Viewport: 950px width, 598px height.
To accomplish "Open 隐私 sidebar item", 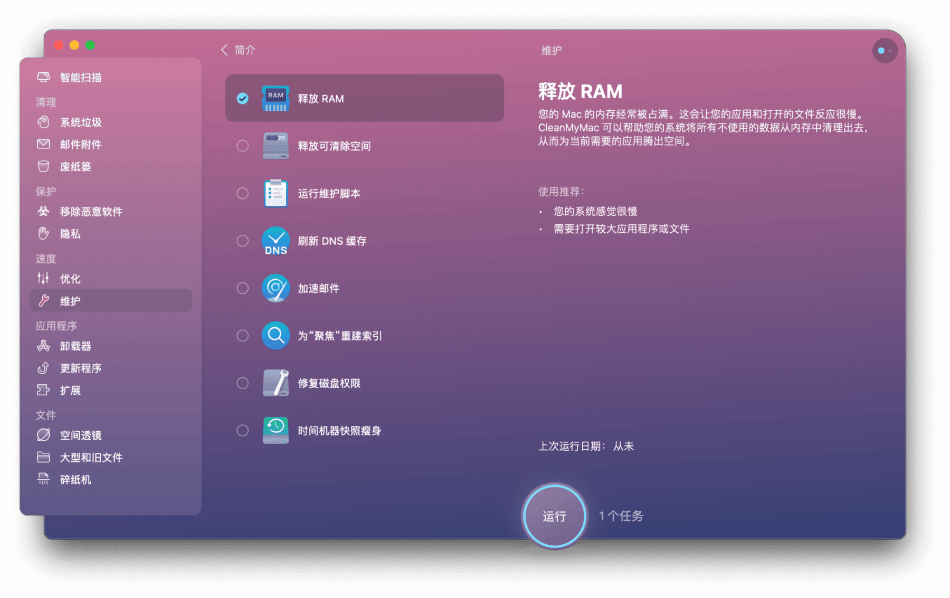I will pos(111,233).
